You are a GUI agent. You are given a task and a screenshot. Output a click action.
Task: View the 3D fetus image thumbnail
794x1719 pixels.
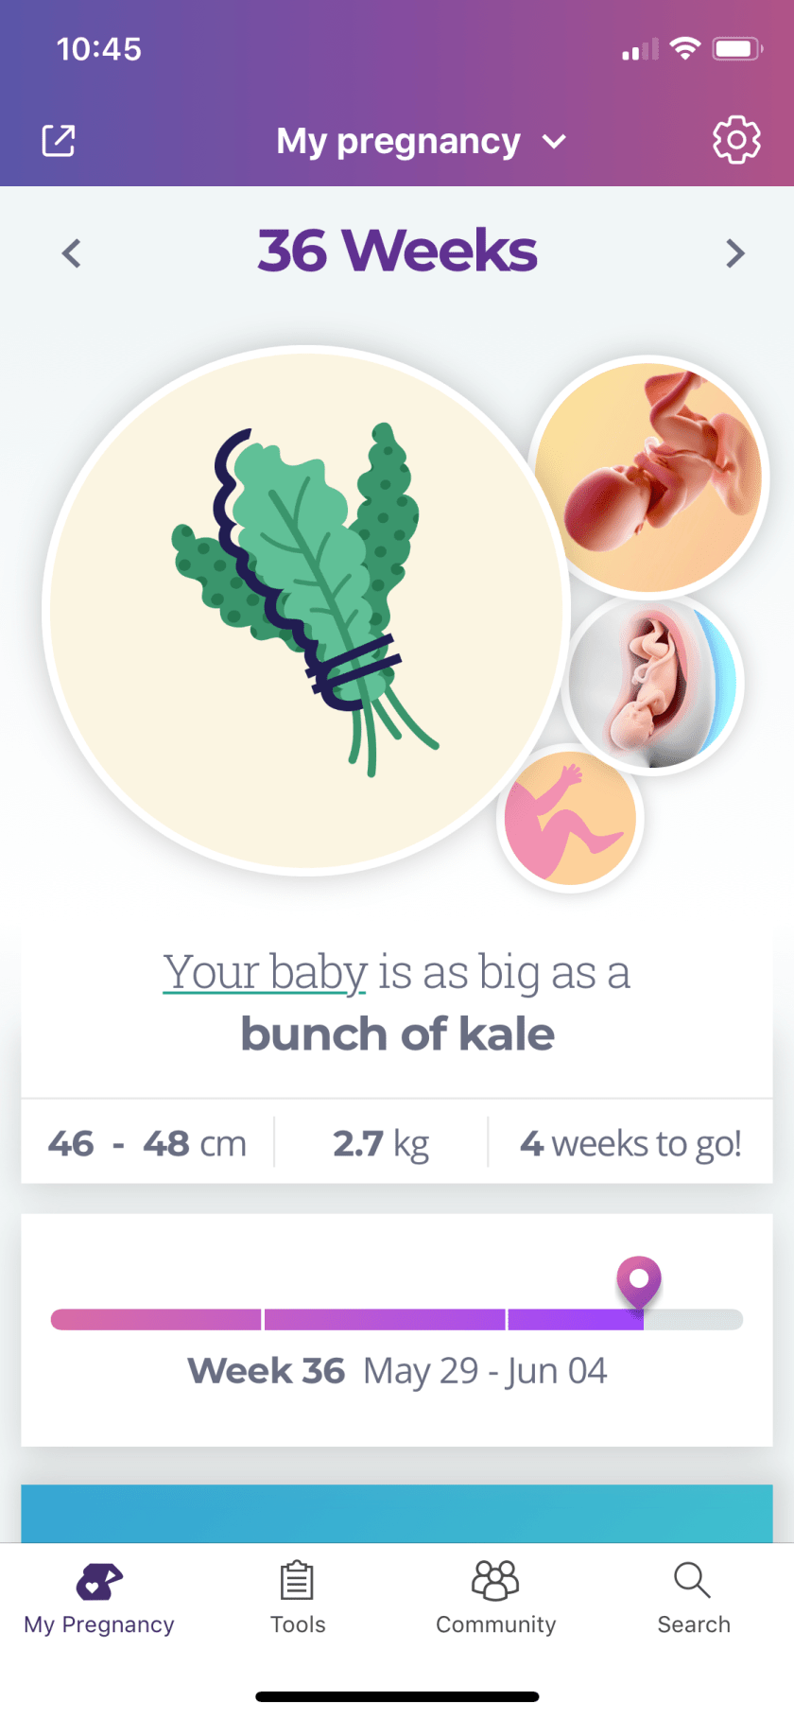(x=648, y=476)
